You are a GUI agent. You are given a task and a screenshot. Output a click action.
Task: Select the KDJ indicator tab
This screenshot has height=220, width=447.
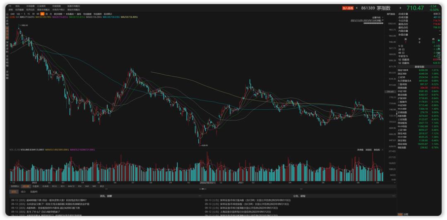[63, 186]
